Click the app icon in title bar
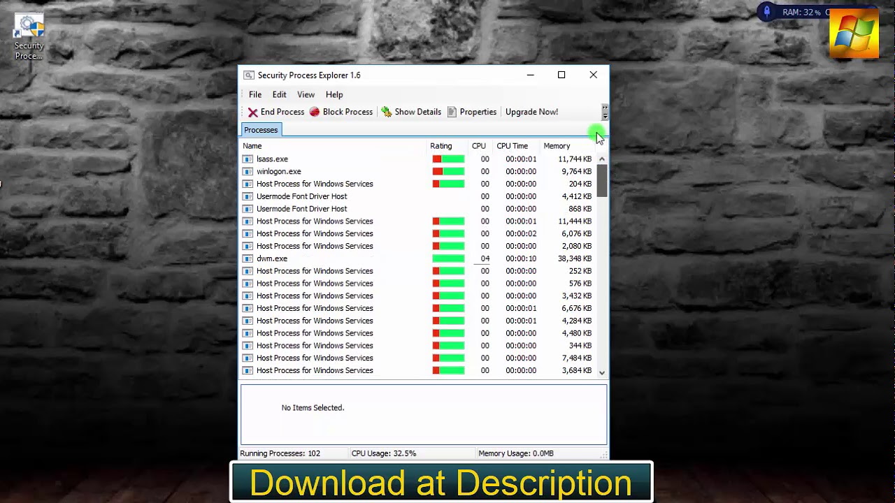Screen dimensions: 895x503 tap(248, 75)
